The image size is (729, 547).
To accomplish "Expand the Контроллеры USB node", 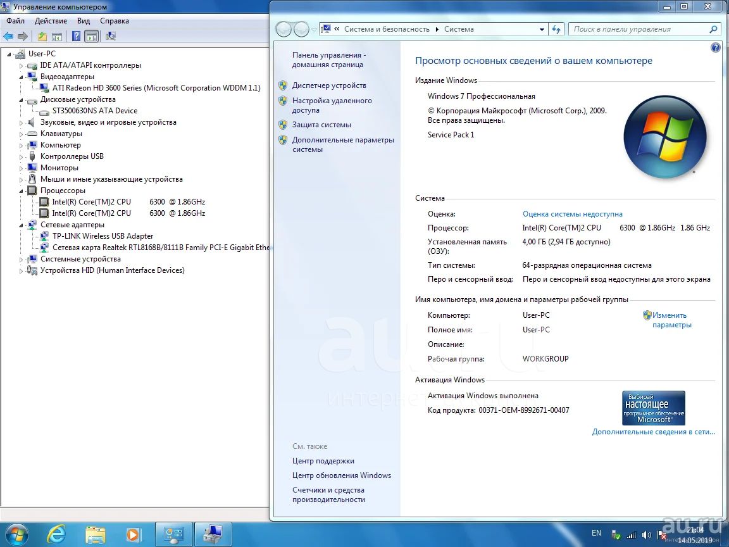I will point(21,157).
